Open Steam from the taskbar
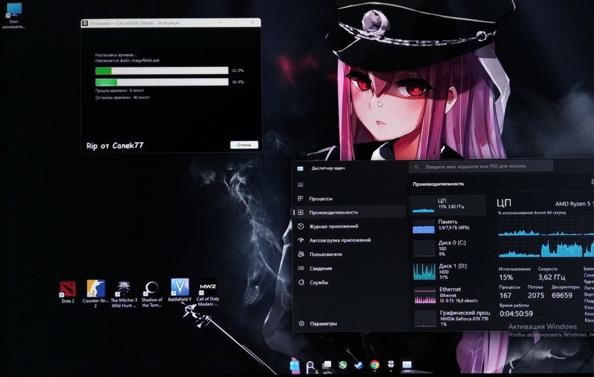Viewport: 594px width, 377px height. [358, 365]
